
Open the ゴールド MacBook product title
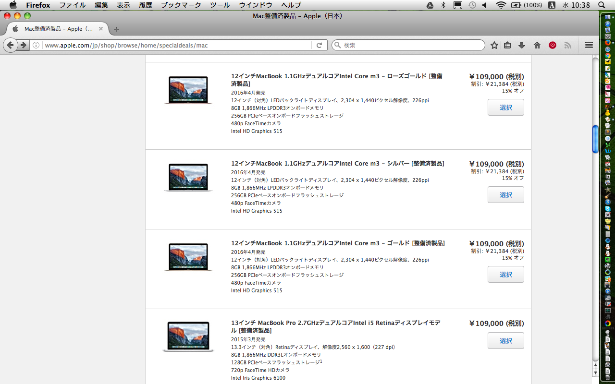pos(338,243)
